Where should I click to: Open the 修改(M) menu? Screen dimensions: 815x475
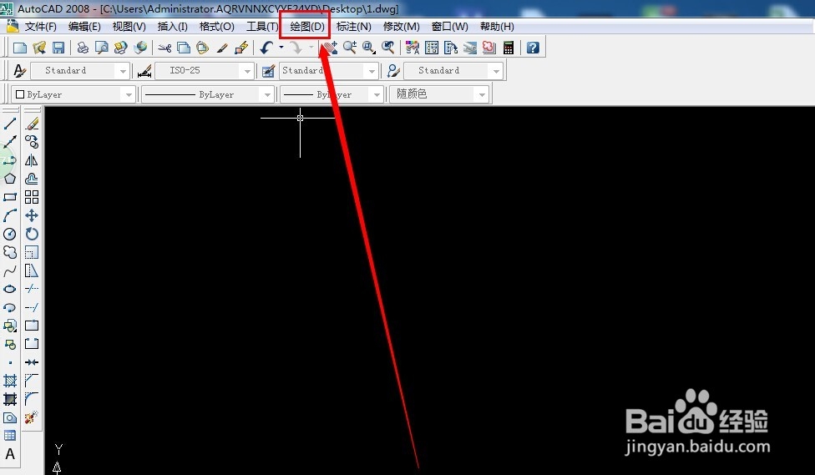coord(402,27)
